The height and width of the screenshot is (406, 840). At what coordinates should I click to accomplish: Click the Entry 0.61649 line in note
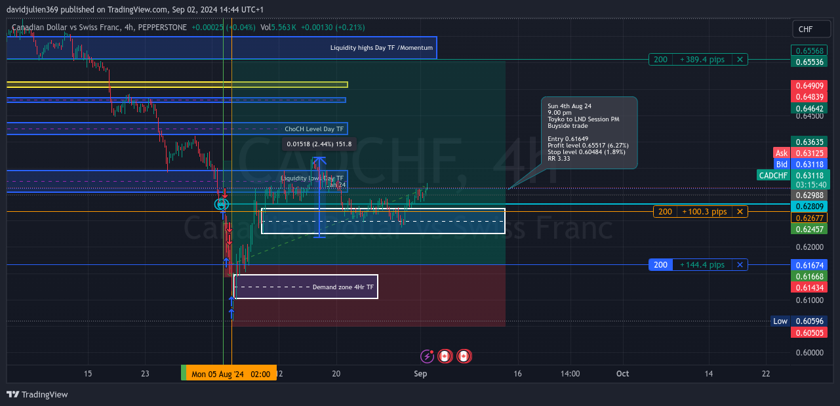pyautogui.click(x=568, y=138)
